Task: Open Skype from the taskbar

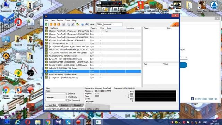Action: (68, 122)
